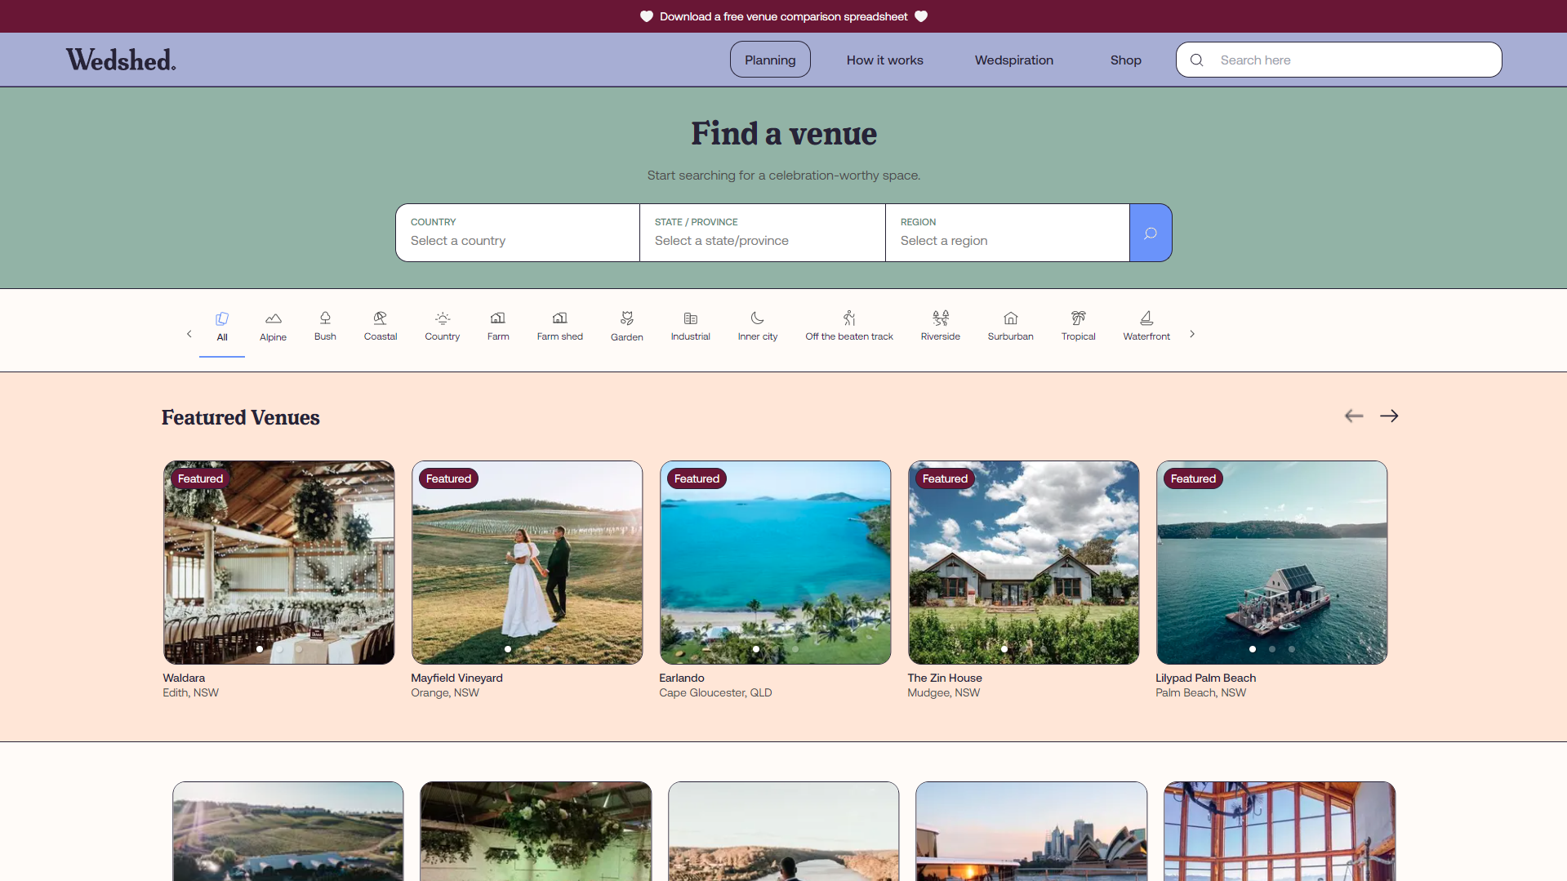The height and width of the screenshot is (881, 1567).
Task: Go to Wedspiration in navigation
Action: click(x=1013, y=60)
